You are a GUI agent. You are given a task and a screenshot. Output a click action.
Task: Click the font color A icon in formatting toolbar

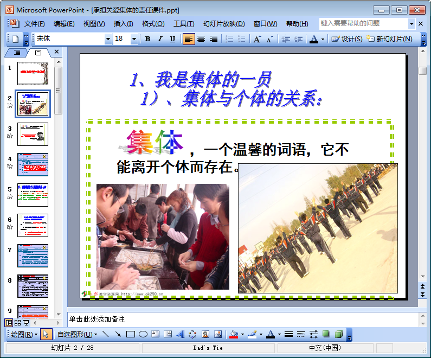pos(314,39)
